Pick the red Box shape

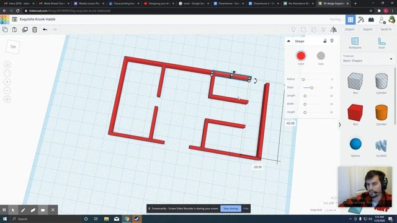point(355,113)
